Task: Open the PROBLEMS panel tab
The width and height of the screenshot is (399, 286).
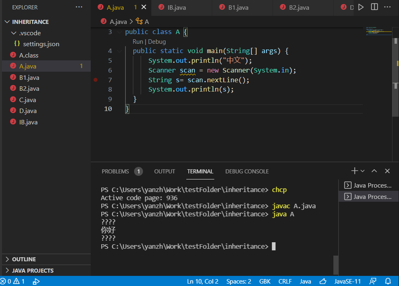Action: click(115, 171)
